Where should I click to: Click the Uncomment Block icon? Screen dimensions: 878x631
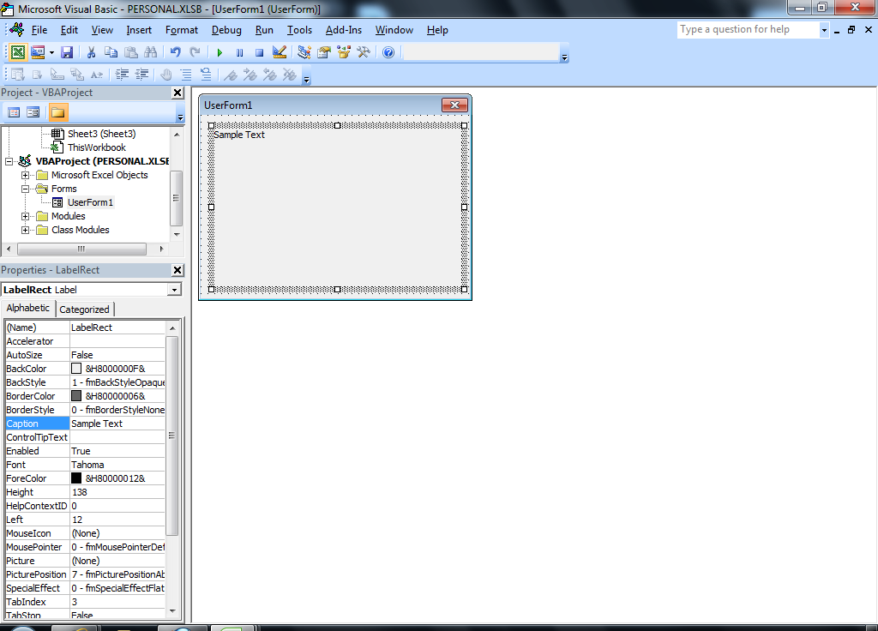click(206, 74)
